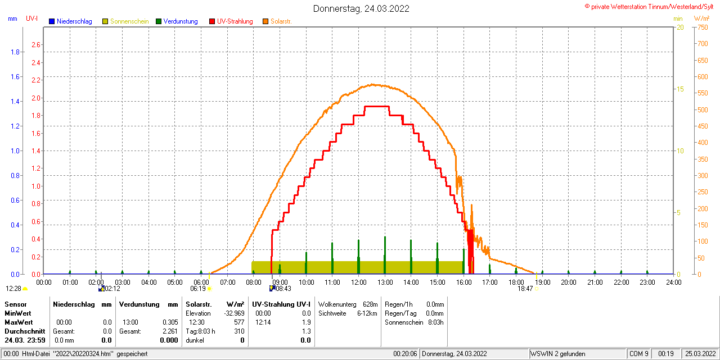Click the Sensor table header

(15, 304)
